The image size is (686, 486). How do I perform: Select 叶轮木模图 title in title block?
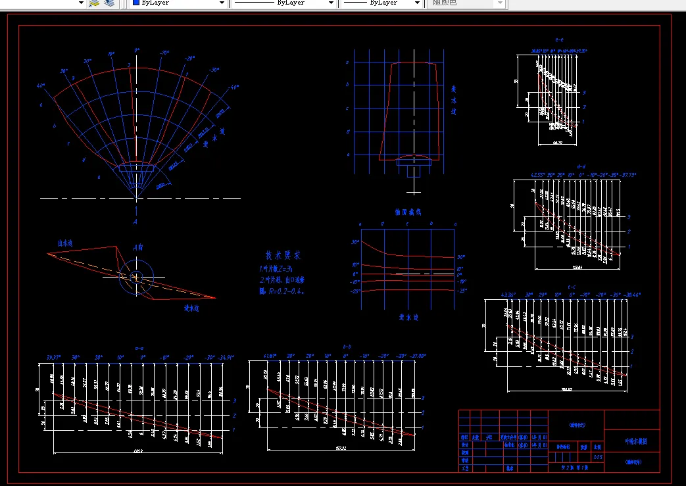[635, 442]
